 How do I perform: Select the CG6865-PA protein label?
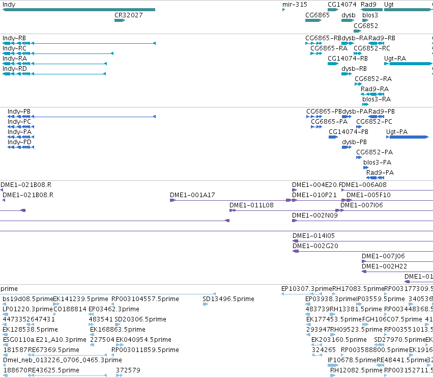coord(329,122)
